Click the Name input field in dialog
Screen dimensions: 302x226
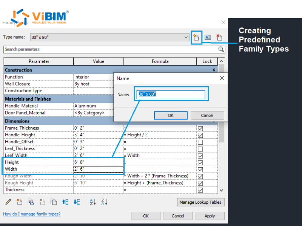click(x=171, y=95)
